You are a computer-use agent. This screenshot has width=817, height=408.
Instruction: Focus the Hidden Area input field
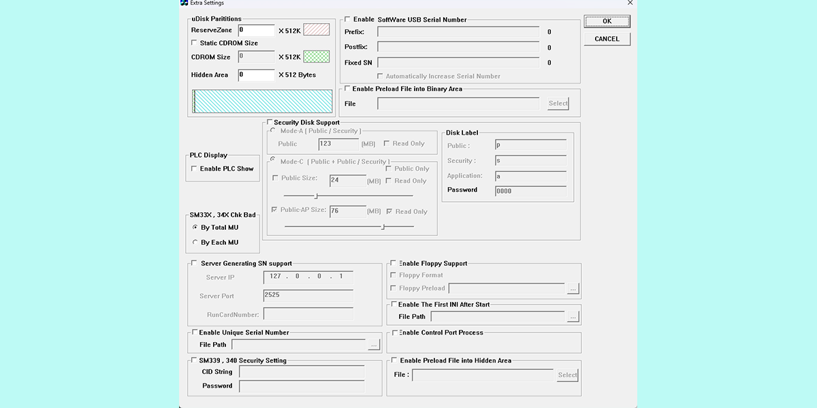(x=256, y=75)
